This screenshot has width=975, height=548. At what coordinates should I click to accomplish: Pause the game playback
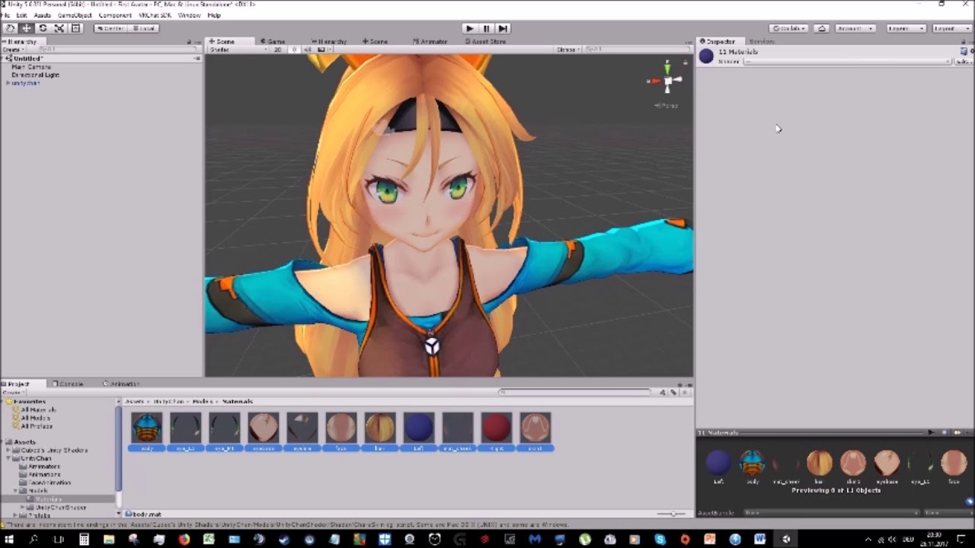(486, 28)
